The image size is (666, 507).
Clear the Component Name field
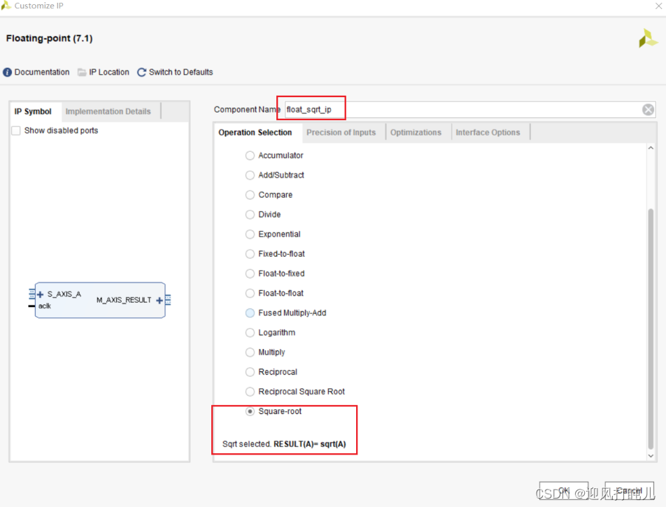click(648, 109)
